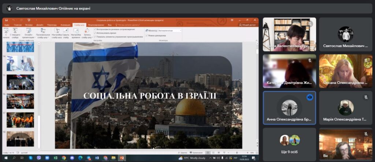Click 'Скрыть слайд' hide slide icon
Image resolution: width=375 pixels, height=162 pixels.
click(66, 32)
